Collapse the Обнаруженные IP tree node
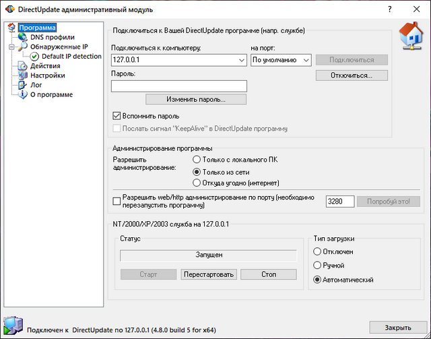This screenshot has width=431, height=339. click(x=11, y=47)
